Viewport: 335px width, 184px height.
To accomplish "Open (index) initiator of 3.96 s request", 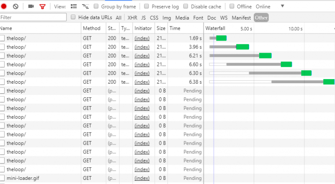I will (142, 47).
